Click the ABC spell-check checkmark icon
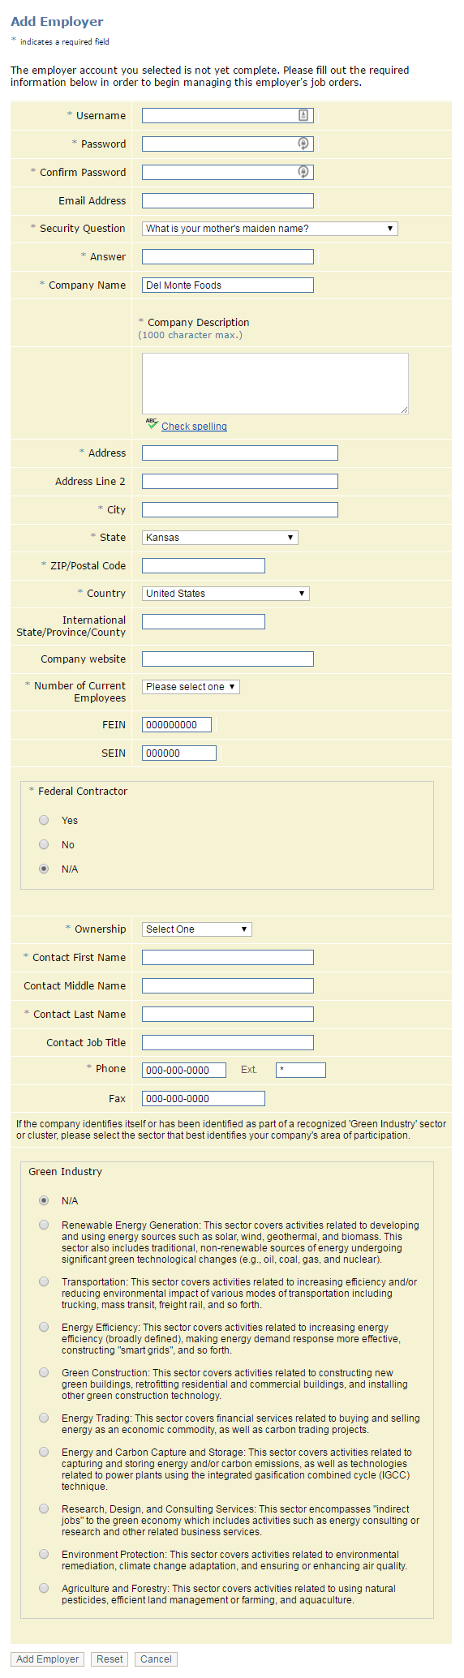 (152, 424)
